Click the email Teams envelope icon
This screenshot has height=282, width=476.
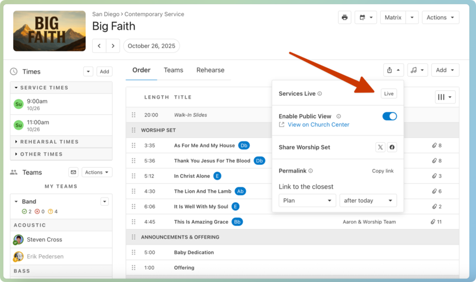pos(73,173)
